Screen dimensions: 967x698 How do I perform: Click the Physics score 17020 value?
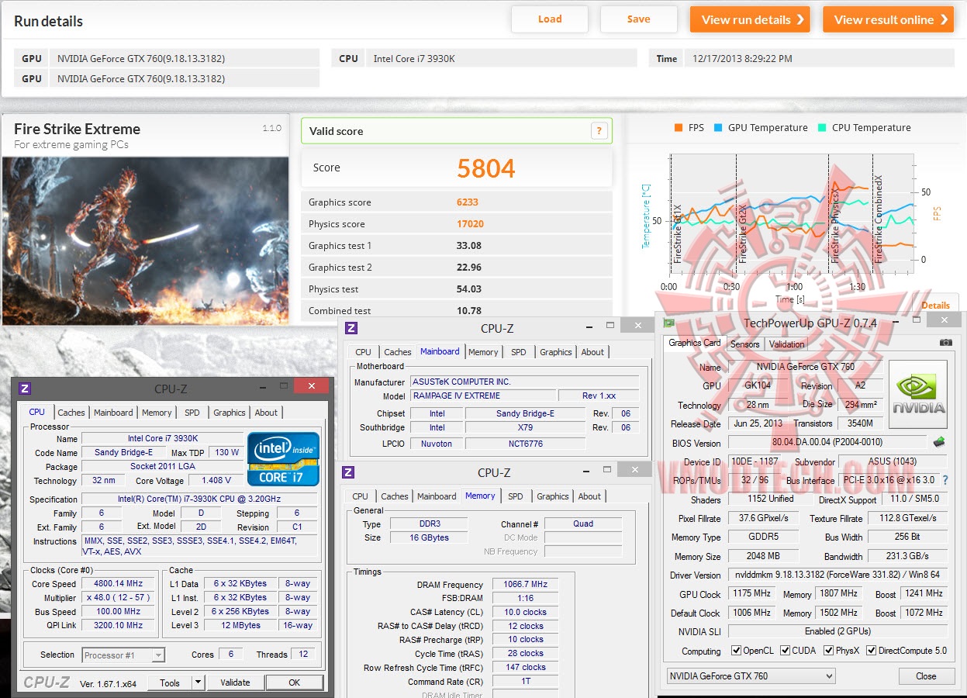470,224
